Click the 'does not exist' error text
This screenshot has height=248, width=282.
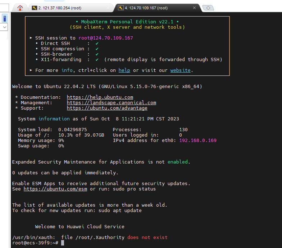[147, 237]
